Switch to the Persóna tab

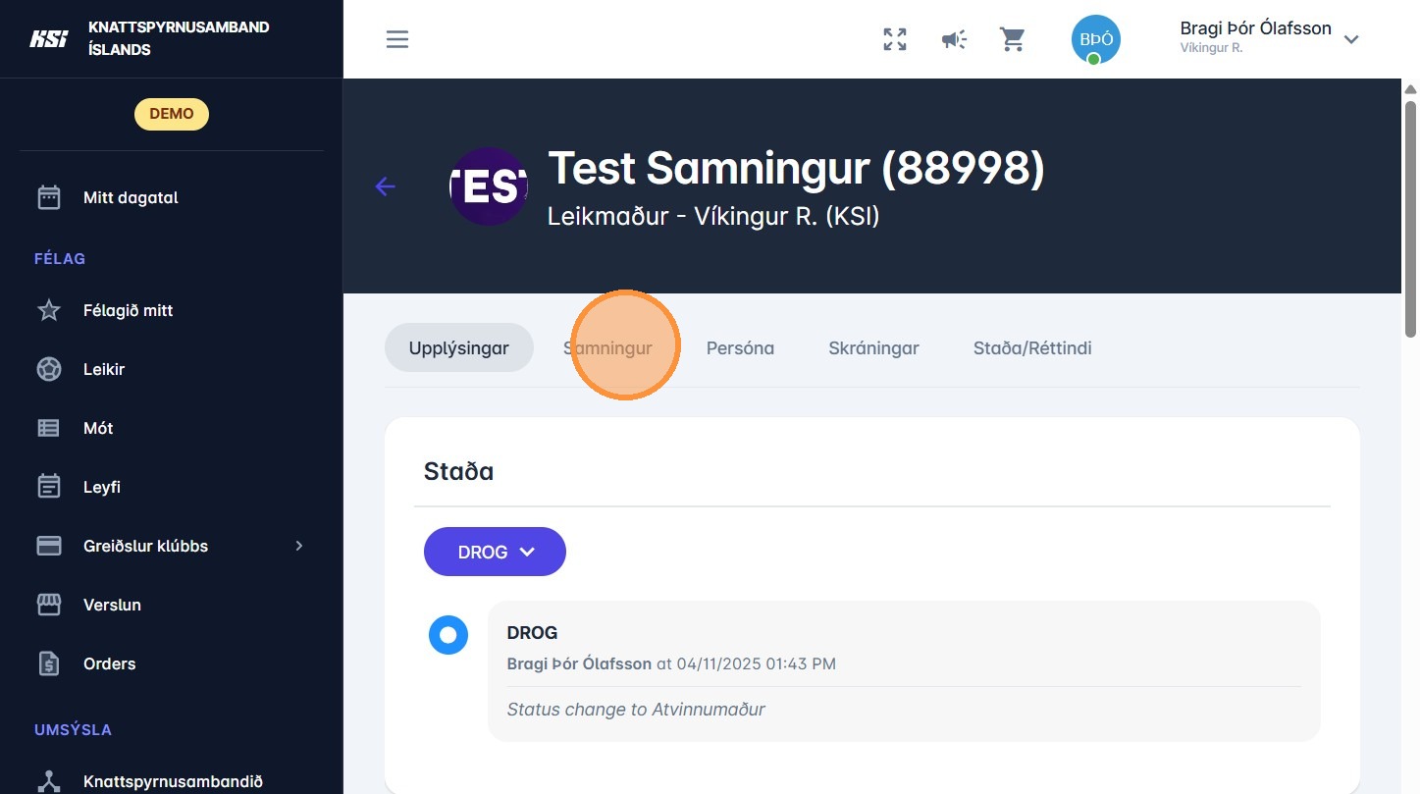coord(740,347)
